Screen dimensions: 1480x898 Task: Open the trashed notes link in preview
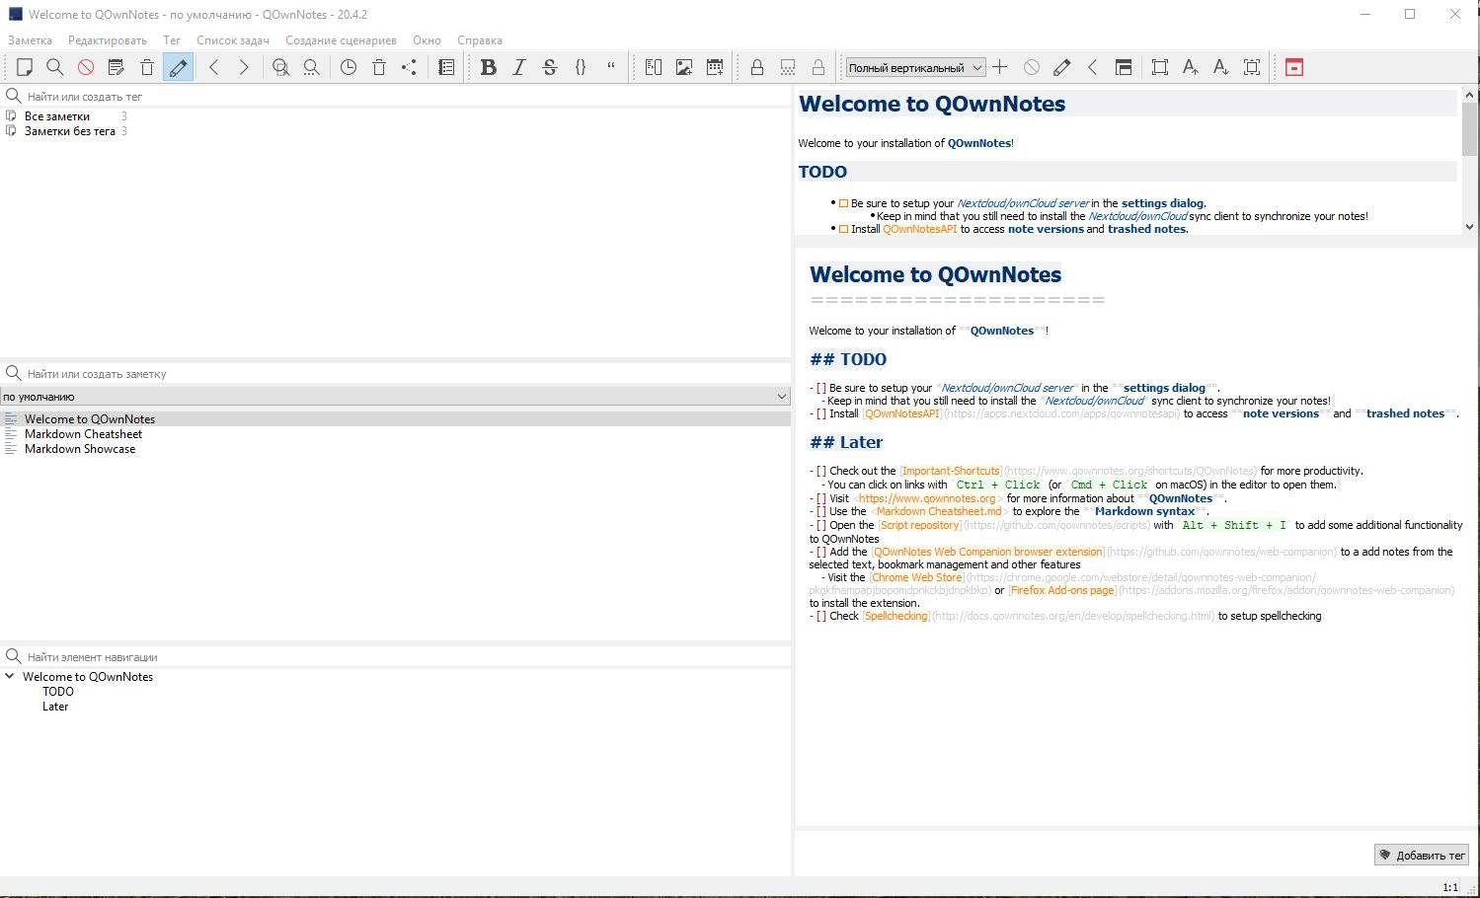click(x=1146, y=229)
